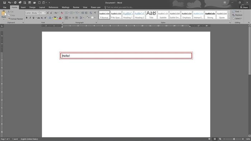Apply red font color

(x=60, y=18)
